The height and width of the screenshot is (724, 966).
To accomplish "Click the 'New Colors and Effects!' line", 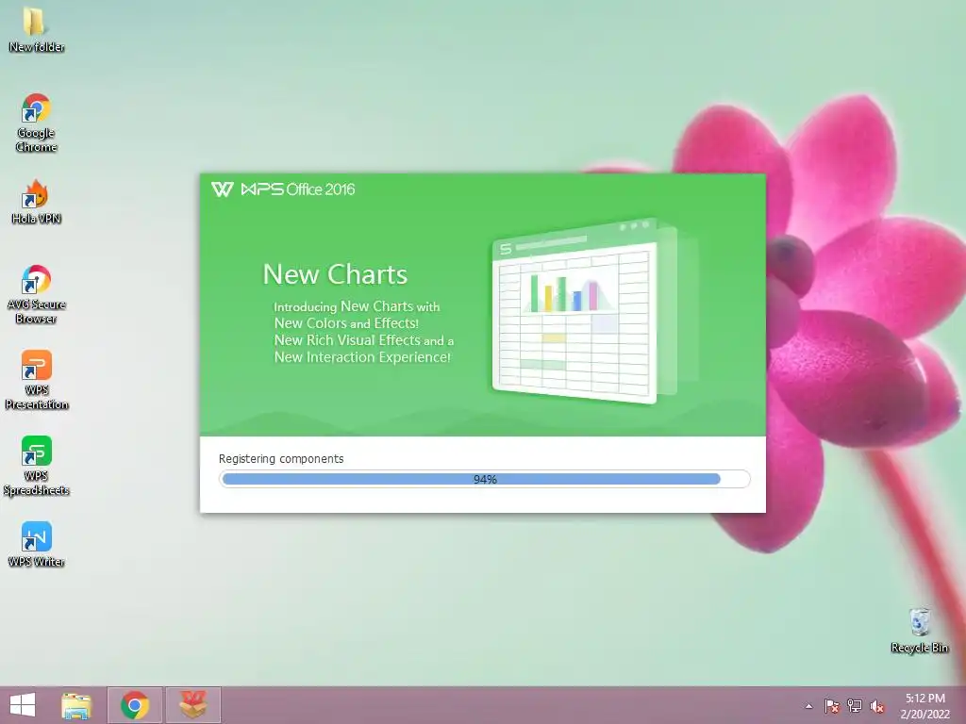I will click(x=346, y=323).
